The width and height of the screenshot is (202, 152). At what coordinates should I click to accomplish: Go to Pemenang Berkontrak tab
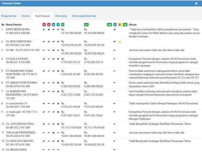tap(84, 16)
